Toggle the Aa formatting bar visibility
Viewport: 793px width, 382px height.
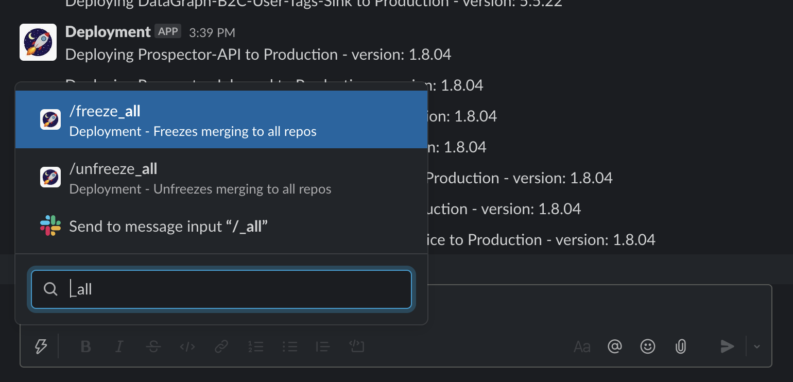pyautogui.click(x=582, y=346)
